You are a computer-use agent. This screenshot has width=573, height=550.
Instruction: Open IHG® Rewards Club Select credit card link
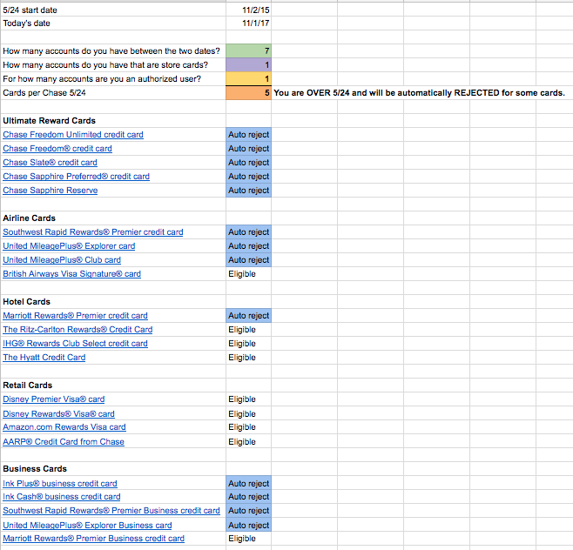pos(75,344)
